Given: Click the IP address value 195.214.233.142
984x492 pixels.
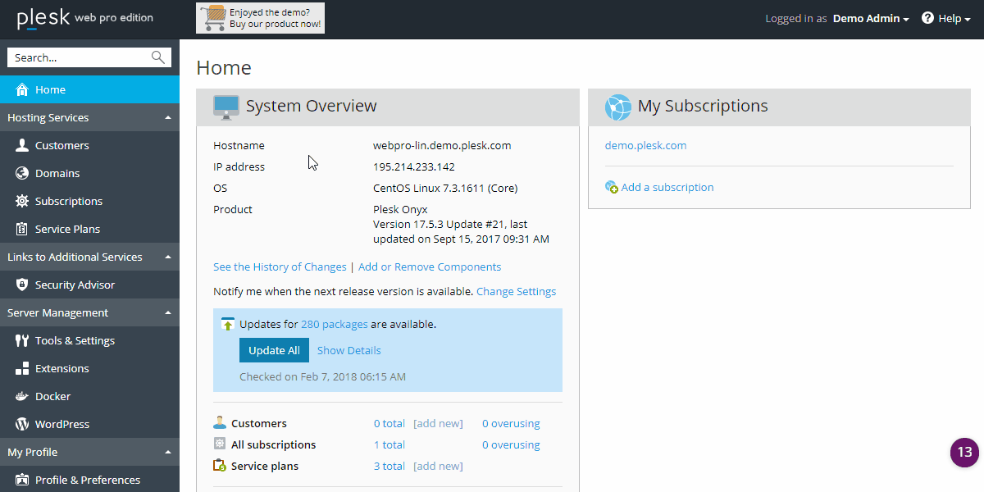Looking at the screenshot, I should point(414,166).
